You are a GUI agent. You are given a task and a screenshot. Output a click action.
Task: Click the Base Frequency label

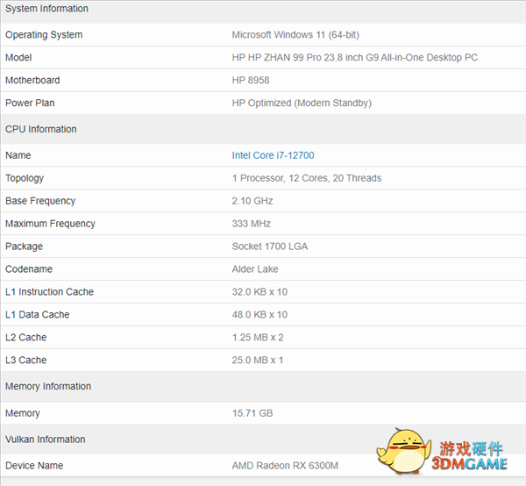click(40, 201)
